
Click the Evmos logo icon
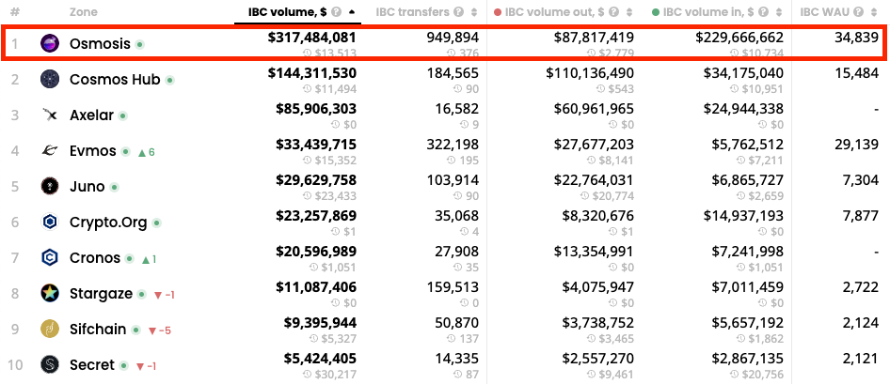point(50,150)
